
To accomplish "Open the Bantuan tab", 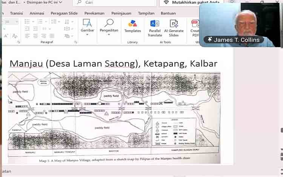I will click(168, 13).
